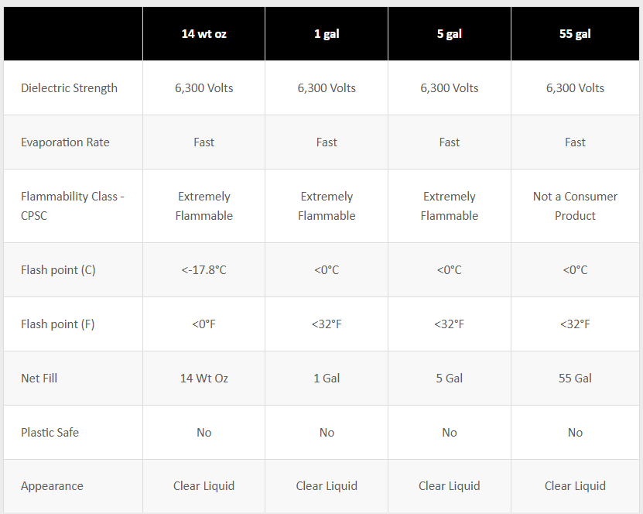Click the '55 Gal' Net Fill value
Screen dimensions: 643x514
click(575, 379)
